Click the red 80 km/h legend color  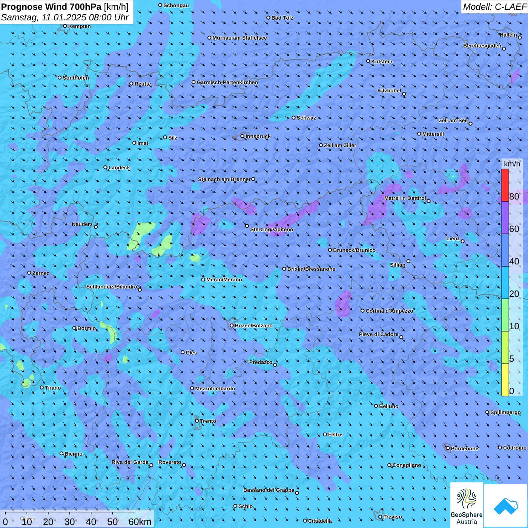(505, 185)
